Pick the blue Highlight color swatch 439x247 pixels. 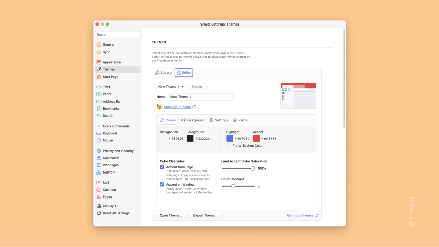230,138
